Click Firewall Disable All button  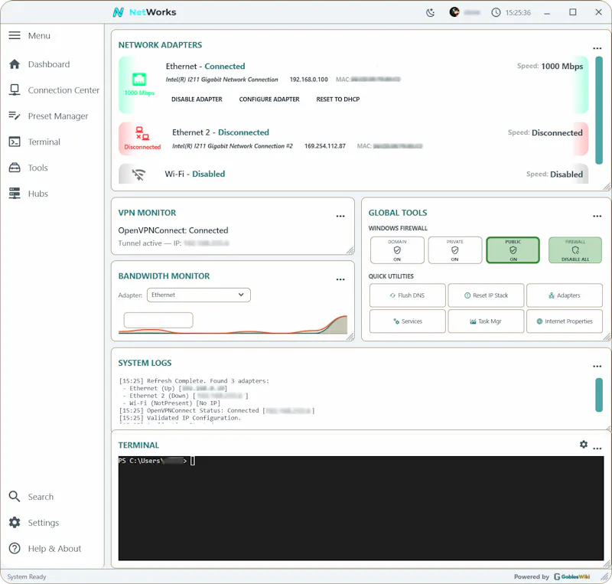[575, 250]
